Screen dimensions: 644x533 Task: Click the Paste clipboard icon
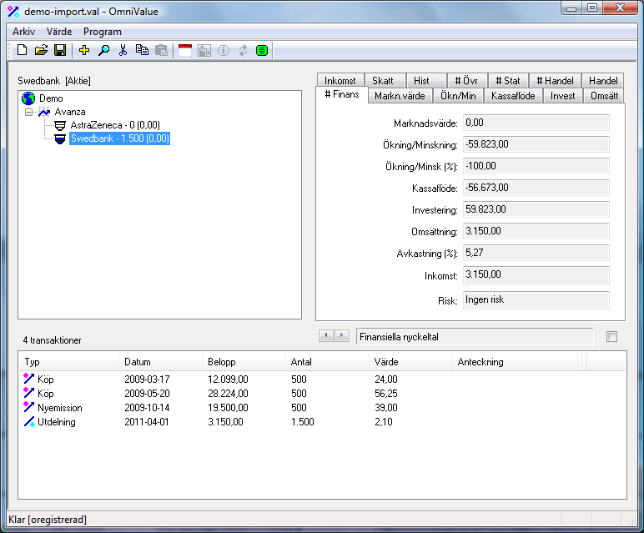[161, 51]
